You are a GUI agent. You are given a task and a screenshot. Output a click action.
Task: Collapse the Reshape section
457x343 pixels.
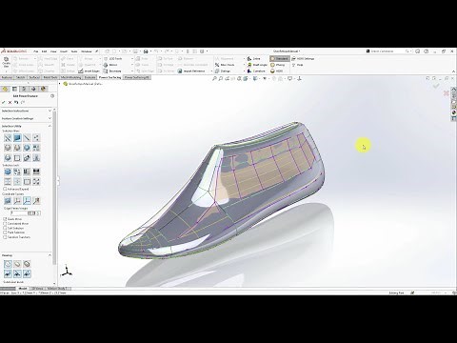pyautogui.click(x=50, y=255)
